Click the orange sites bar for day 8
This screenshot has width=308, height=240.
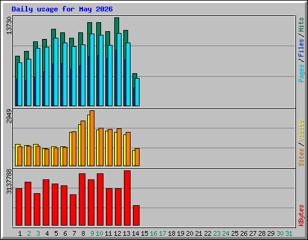[83, 143]
